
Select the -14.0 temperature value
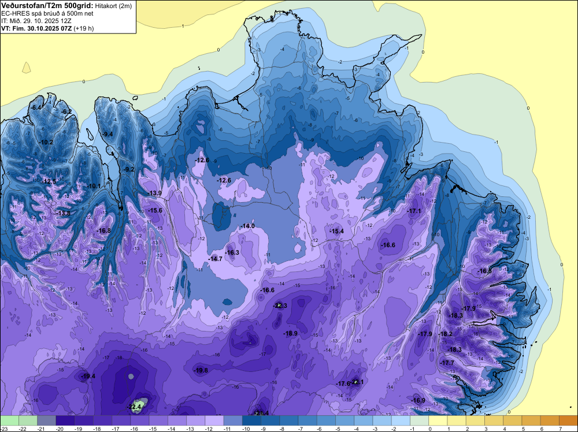pyautogui.click(x=248, y=226)
